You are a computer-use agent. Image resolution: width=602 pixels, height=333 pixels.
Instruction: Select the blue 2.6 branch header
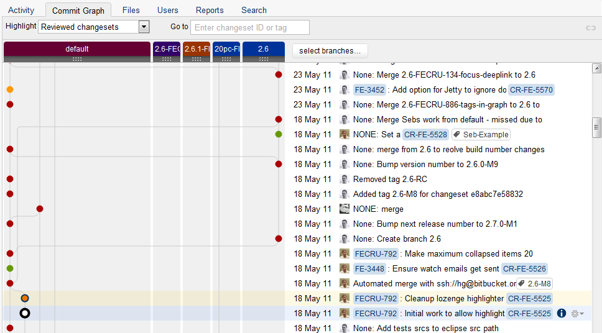(263, 48)
